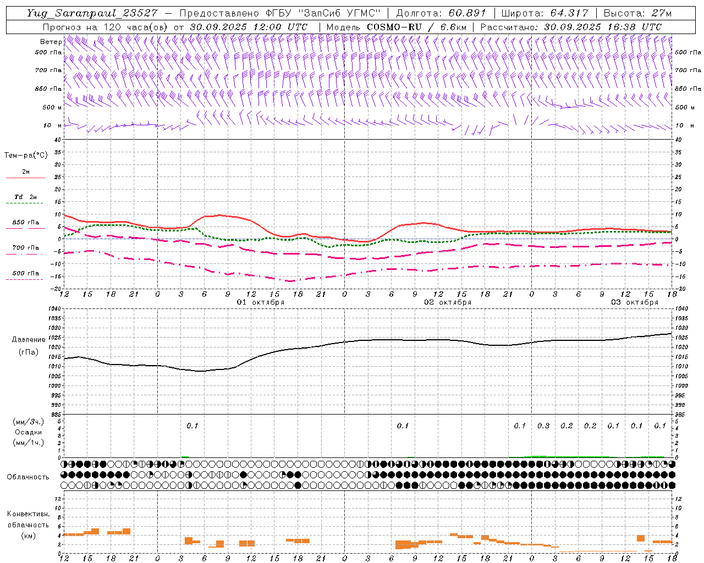Click the 'Тем-ра(°C)' temperature label
This screenshot has width=704, height=563.
26,156
